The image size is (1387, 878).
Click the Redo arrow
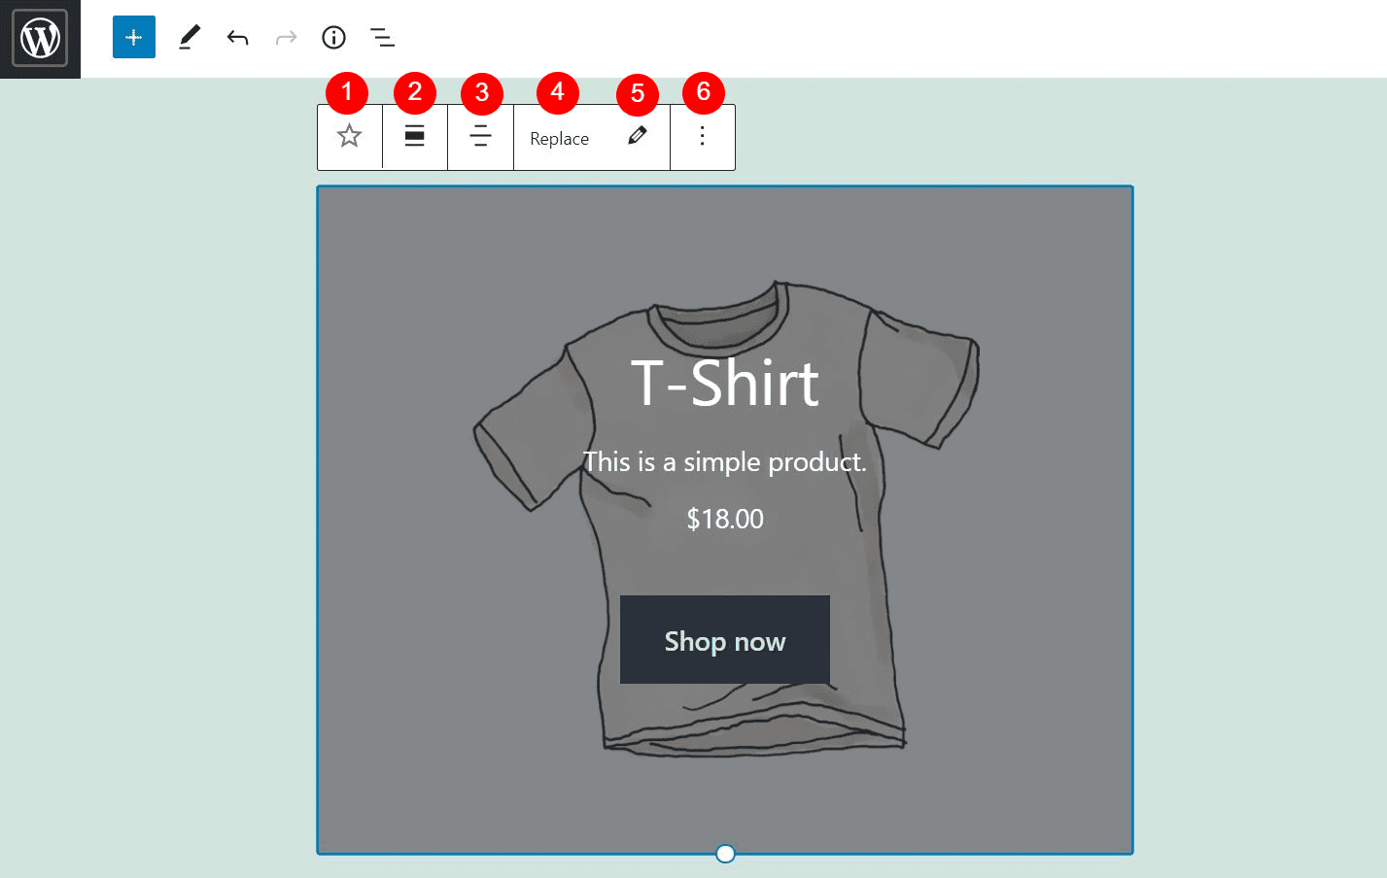285,37
